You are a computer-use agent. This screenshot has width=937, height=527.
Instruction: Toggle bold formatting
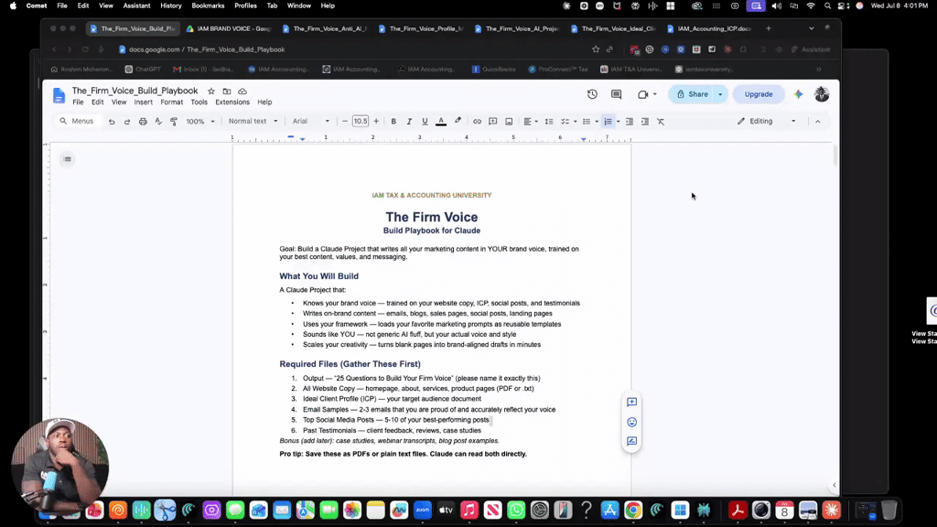pos(393,122)
